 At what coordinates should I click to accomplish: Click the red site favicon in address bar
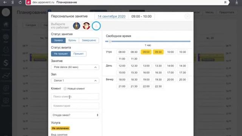point(28,2)
